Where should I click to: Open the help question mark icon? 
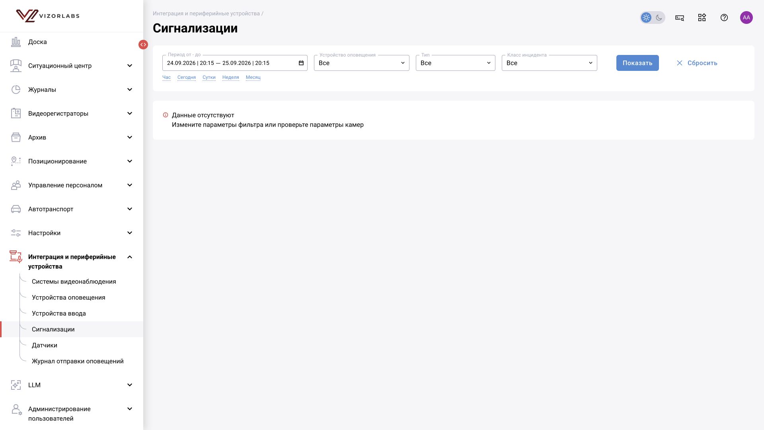[724, 18]
